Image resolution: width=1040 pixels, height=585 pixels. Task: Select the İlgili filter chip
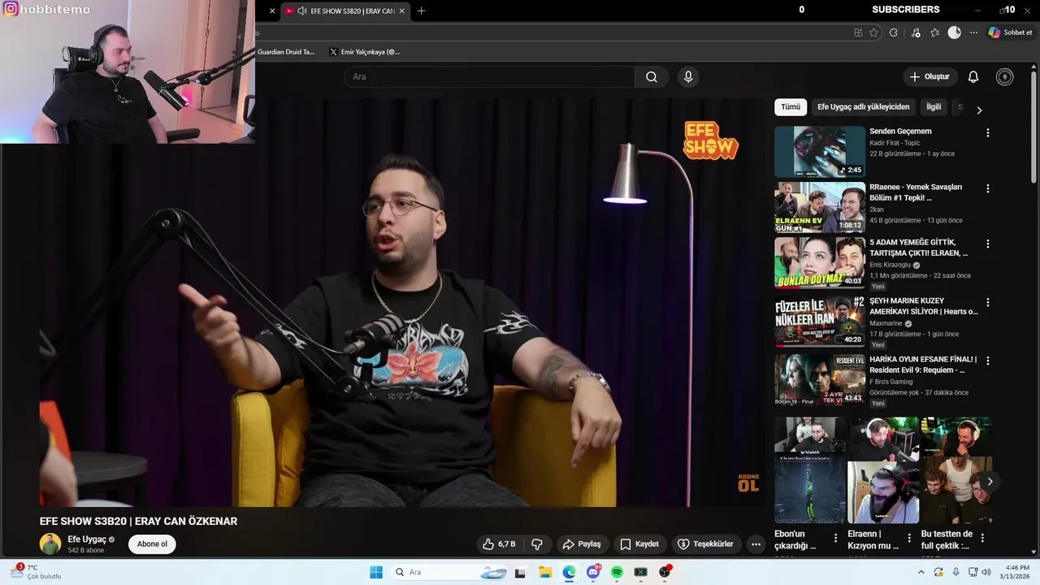click(934, 107)
